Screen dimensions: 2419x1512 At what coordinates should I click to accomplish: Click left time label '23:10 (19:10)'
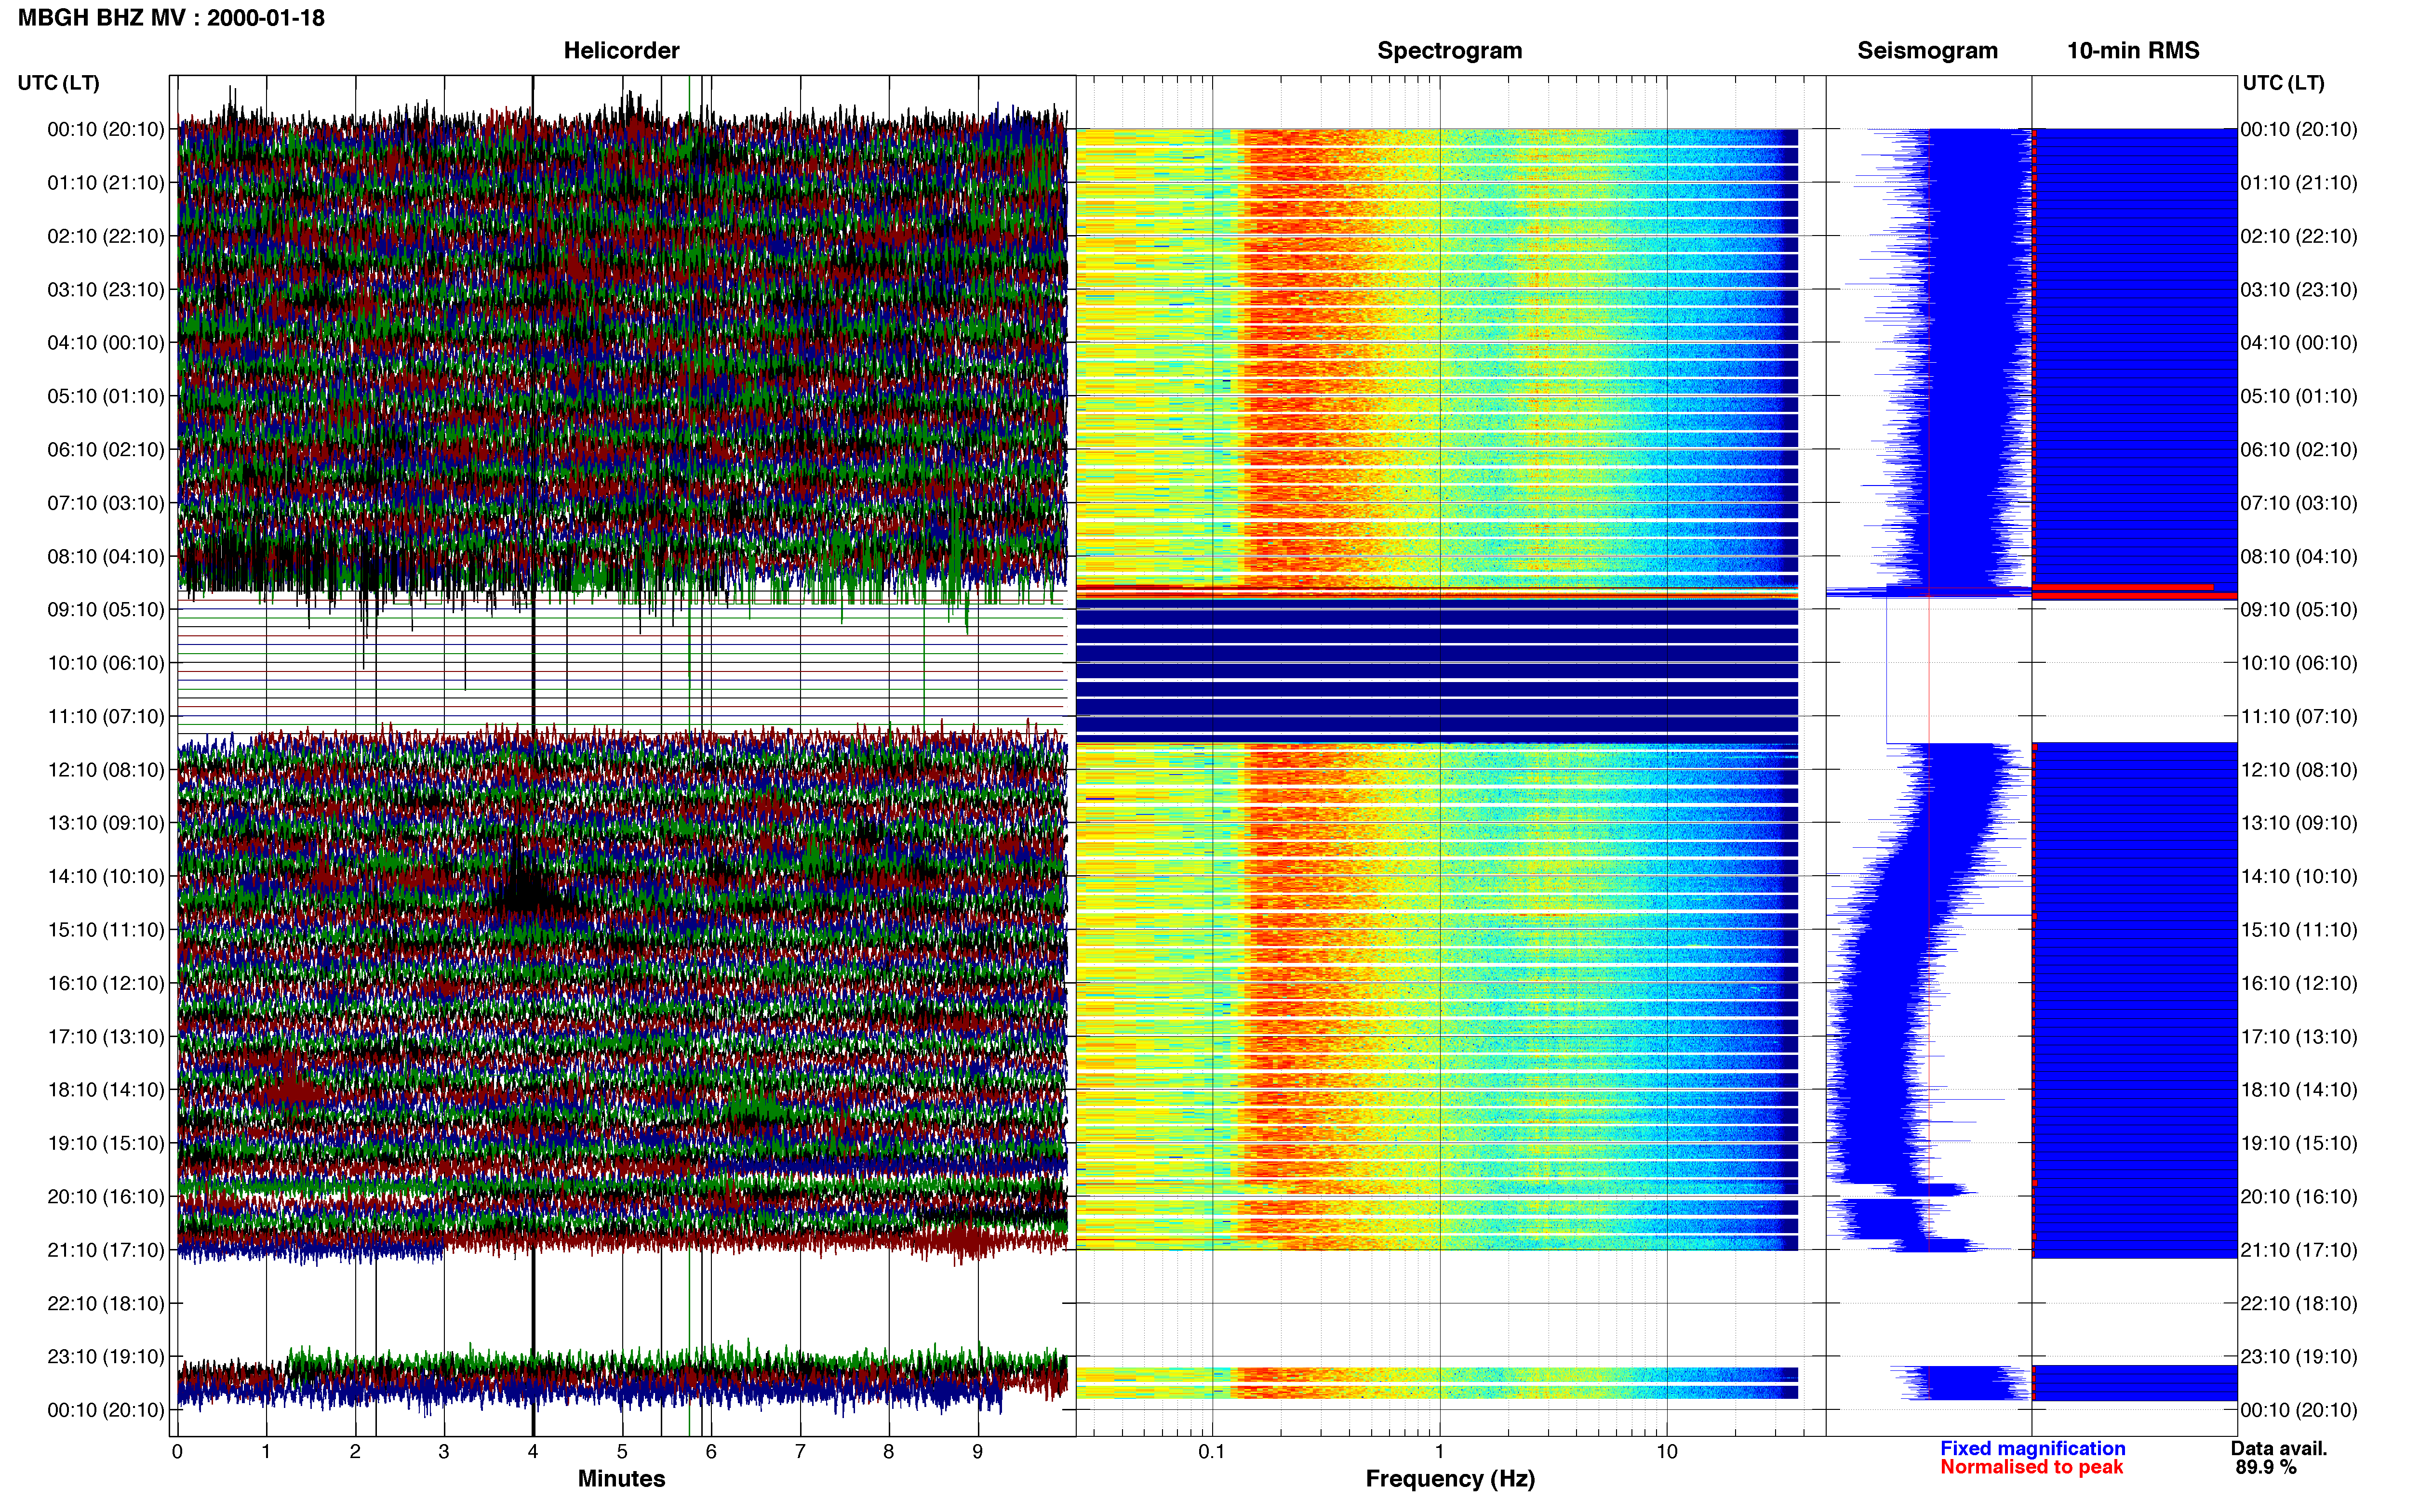pos(106,1357)
